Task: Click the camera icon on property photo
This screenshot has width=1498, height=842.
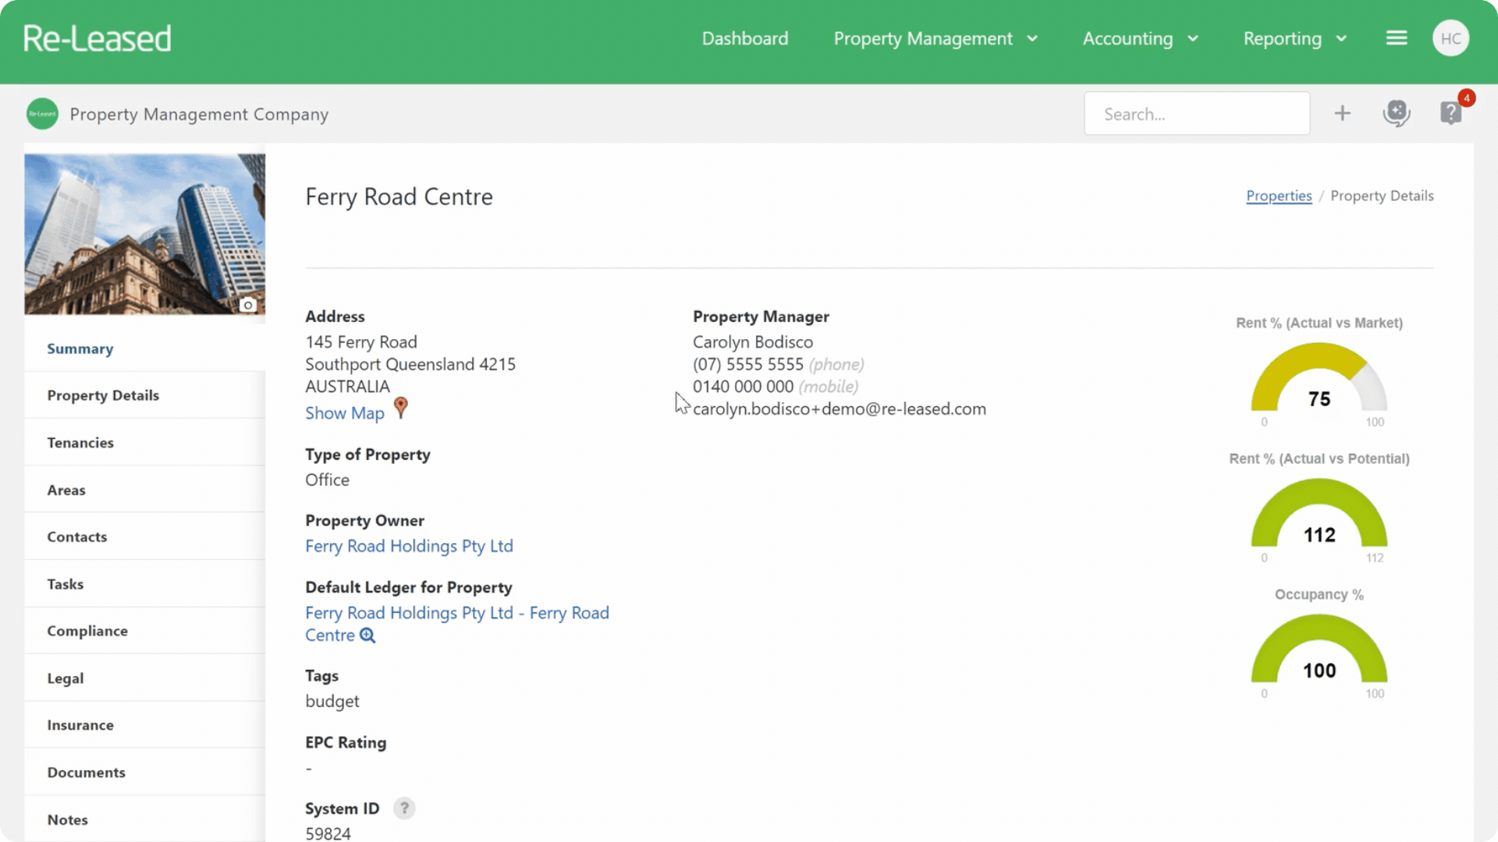Action: point(248,305)
